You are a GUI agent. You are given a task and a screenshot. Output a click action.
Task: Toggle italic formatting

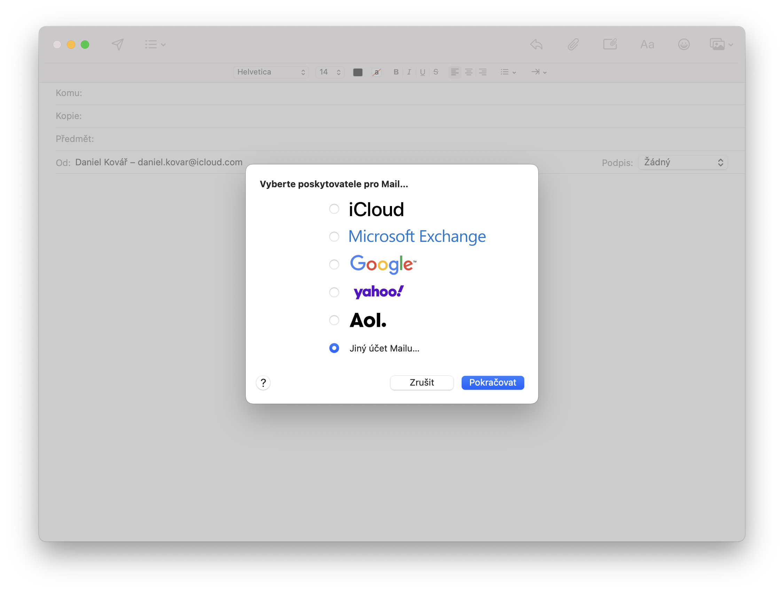click(x=409, y=72)
